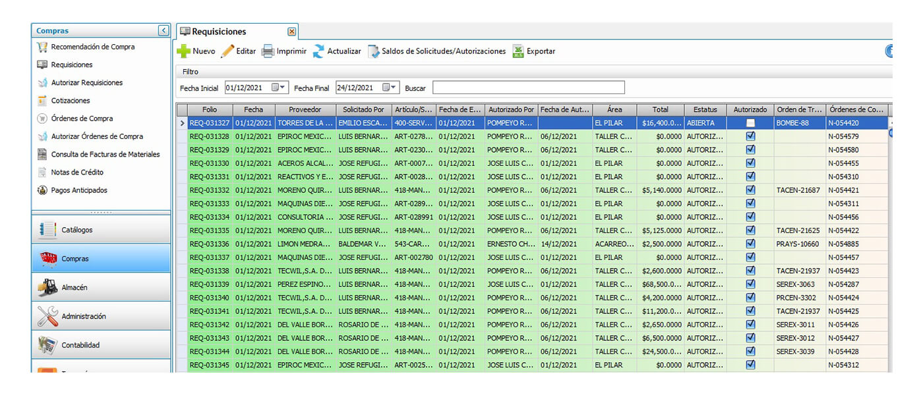Click the Requisiciones sidebar icon

42,65
